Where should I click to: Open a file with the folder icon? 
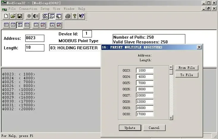click(x=13, y=16)
